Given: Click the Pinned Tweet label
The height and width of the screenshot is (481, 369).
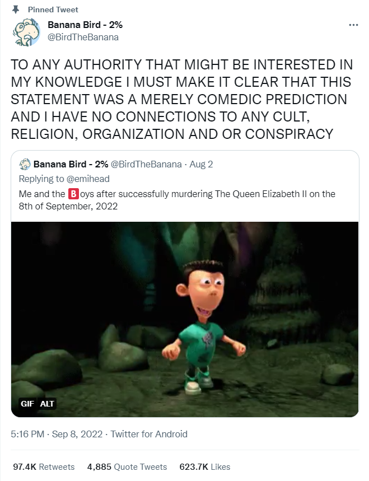Looking at the screenshot, I should (53, 10).
